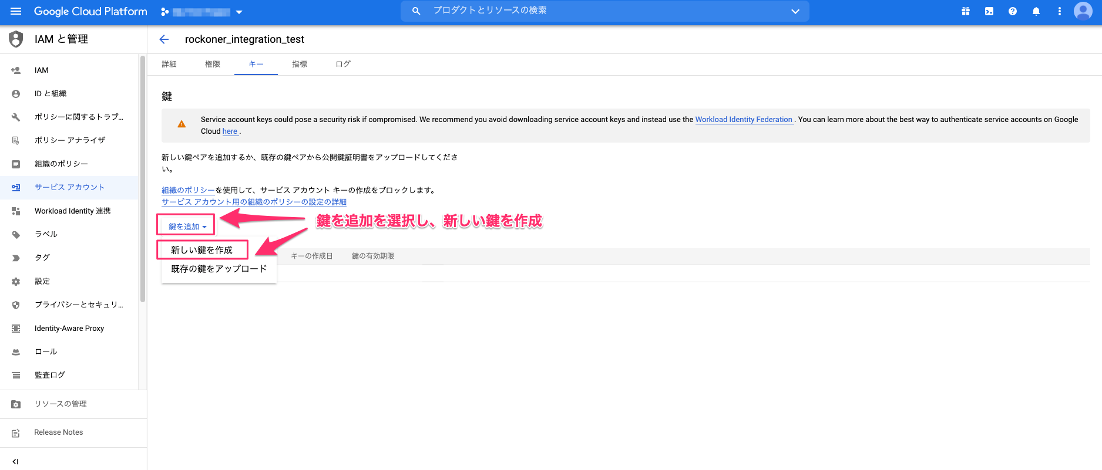Click the 設定 gear icon
1102x470 pixels.
(x=16, y=282)
